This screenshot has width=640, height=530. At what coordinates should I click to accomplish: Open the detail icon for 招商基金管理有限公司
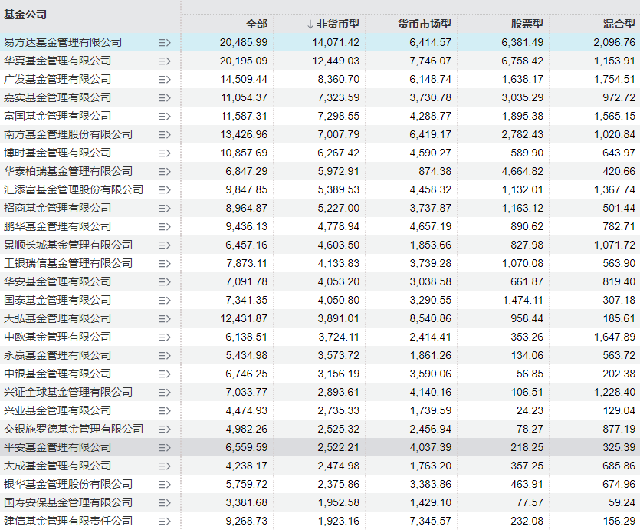(x=165, y=209)
